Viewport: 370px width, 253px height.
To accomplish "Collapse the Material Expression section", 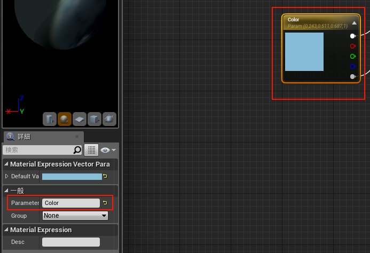I will click(6, 230).
